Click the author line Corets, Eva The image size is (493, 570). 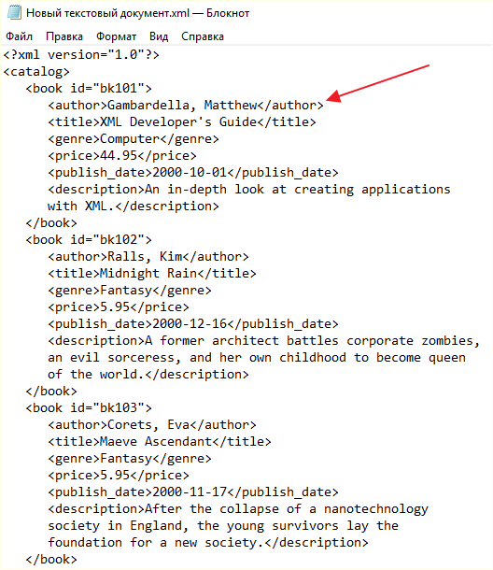point(152,425)
